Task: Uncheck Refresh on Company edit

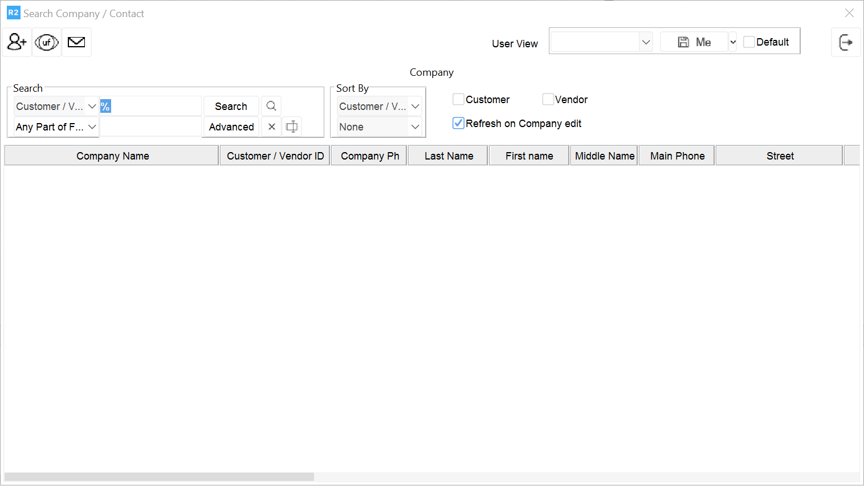Action: click(x=459, y=123)
